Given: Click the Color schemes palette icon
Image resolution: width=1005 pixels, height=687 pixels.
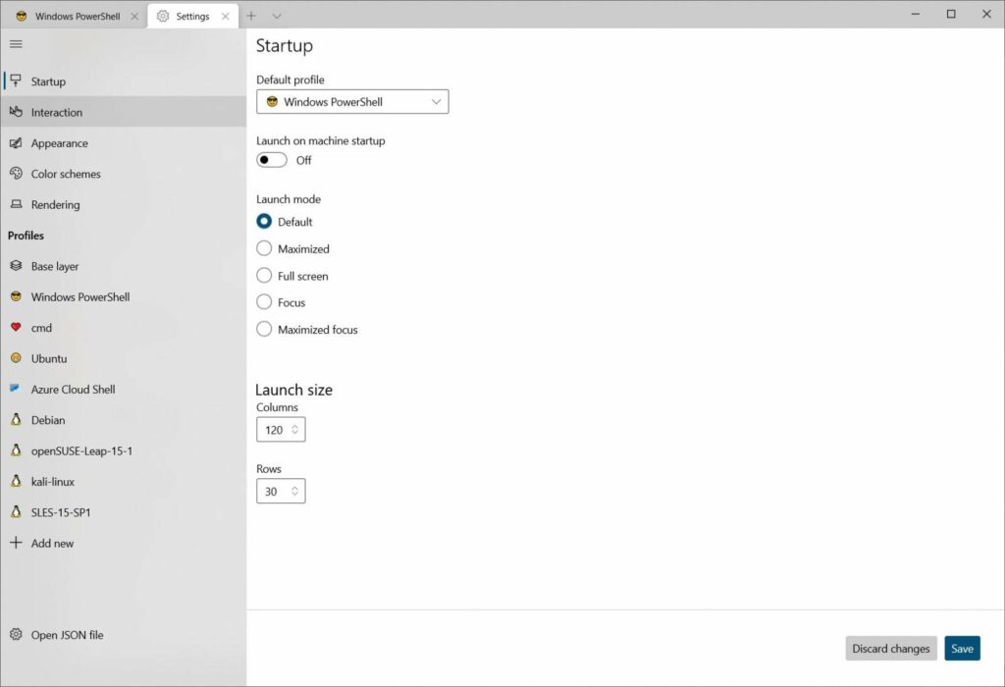Looking at the screenshot, I should tap(16, 173).
